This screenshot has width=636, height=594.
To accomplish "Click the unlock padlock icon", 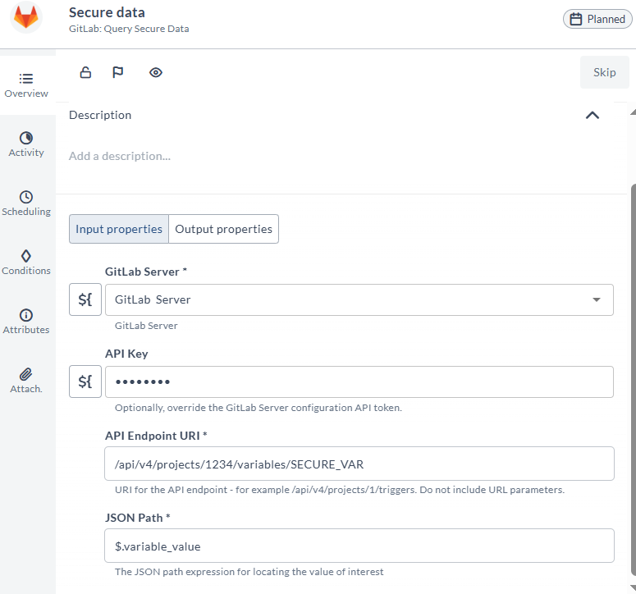I will pyautogui.click(x=85, y=72).
